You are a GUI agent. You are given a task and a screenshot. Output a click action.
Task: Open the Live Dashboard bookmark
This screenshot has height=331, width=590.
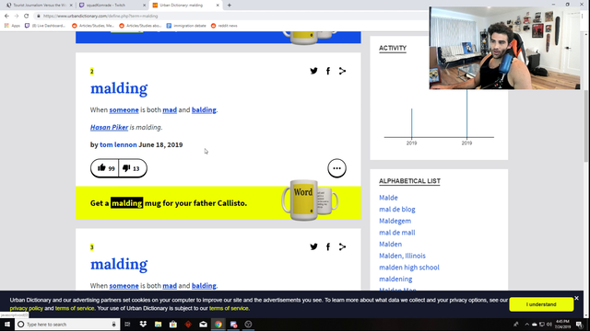pos(45,26)
